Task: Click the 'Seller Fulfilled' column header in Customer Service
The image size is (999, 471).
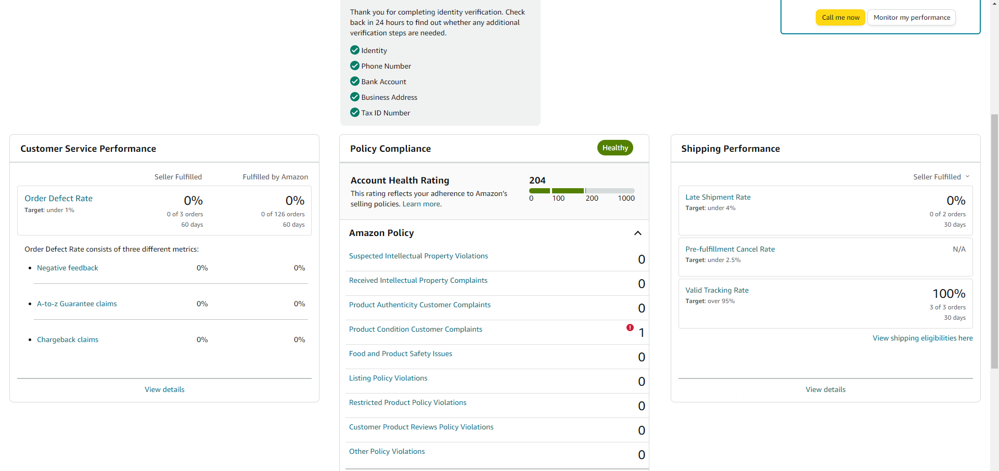Action: (178, 177)
